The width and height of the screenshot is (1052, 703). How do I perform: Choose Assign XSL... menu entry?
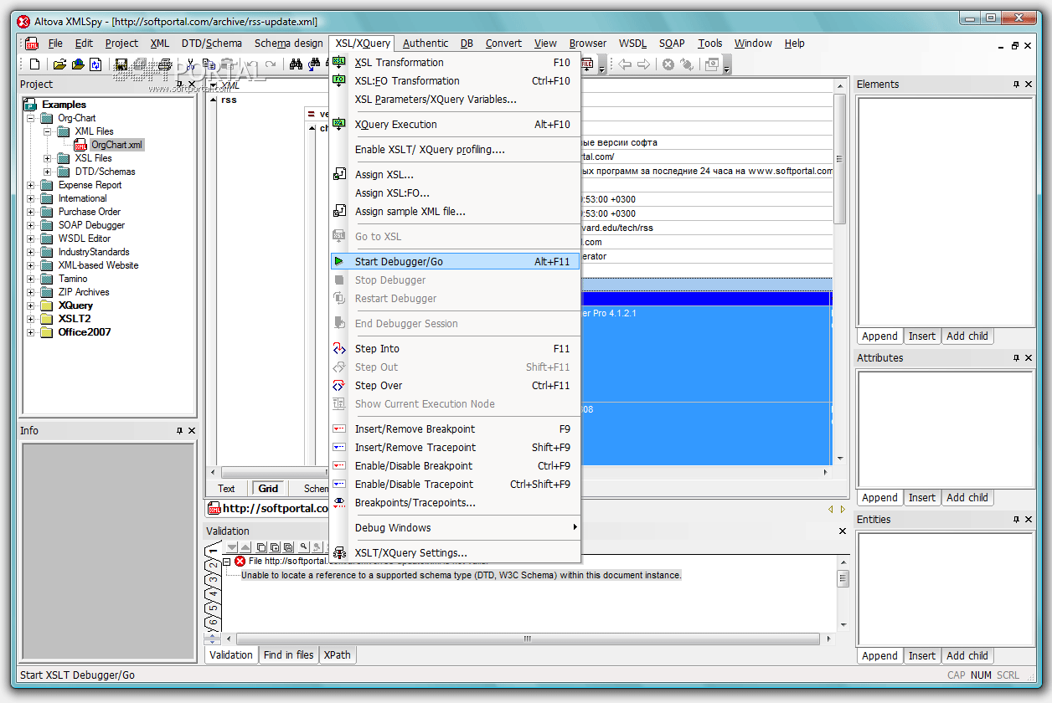(455, 175)
